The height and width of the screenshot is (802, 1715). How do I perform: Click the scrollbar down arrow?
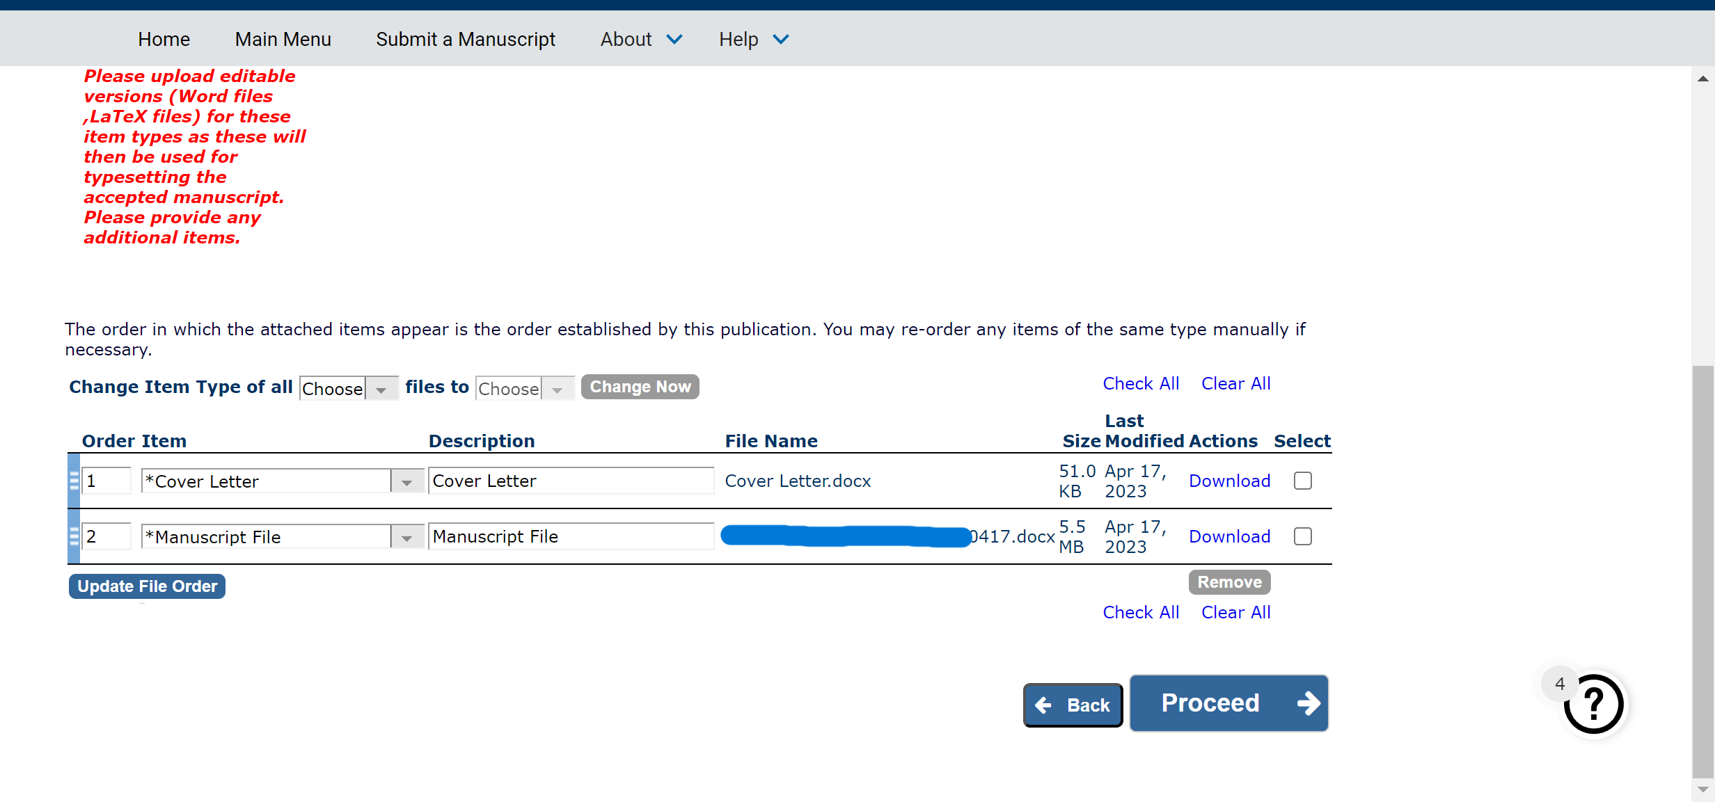[1702, 789]
